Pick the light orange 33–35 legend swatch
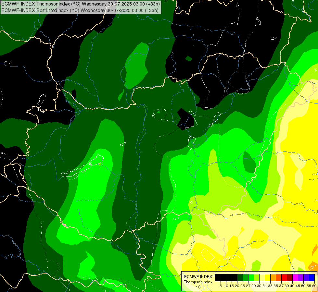318x292 pixels. click(x=273, y=277)
